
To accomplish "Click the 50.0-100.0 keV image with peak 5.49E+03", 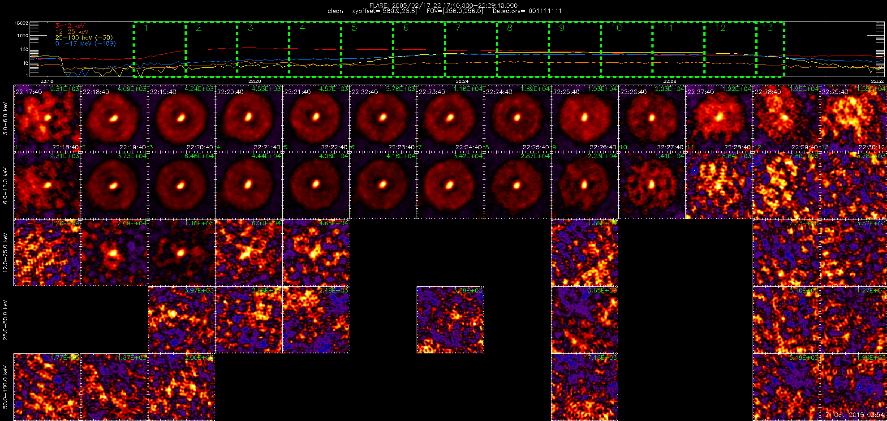I will click(786, 387).
